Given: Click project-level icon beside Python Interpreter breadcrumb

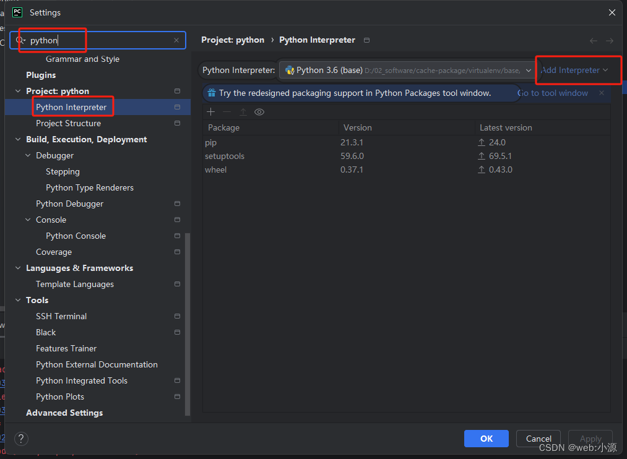Looking at the screenshot, I should [366, 40].
